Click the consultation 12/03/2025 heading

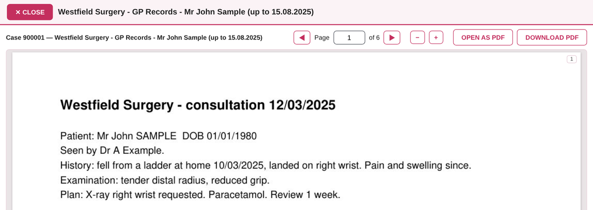(198, 105)
